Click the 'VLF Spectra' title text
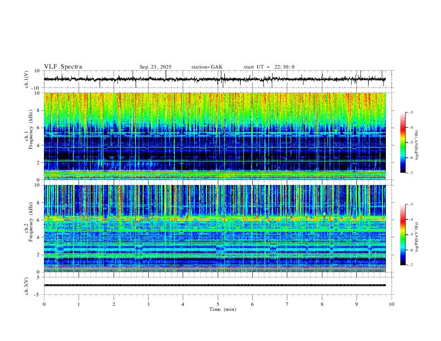 coord(63,66)
